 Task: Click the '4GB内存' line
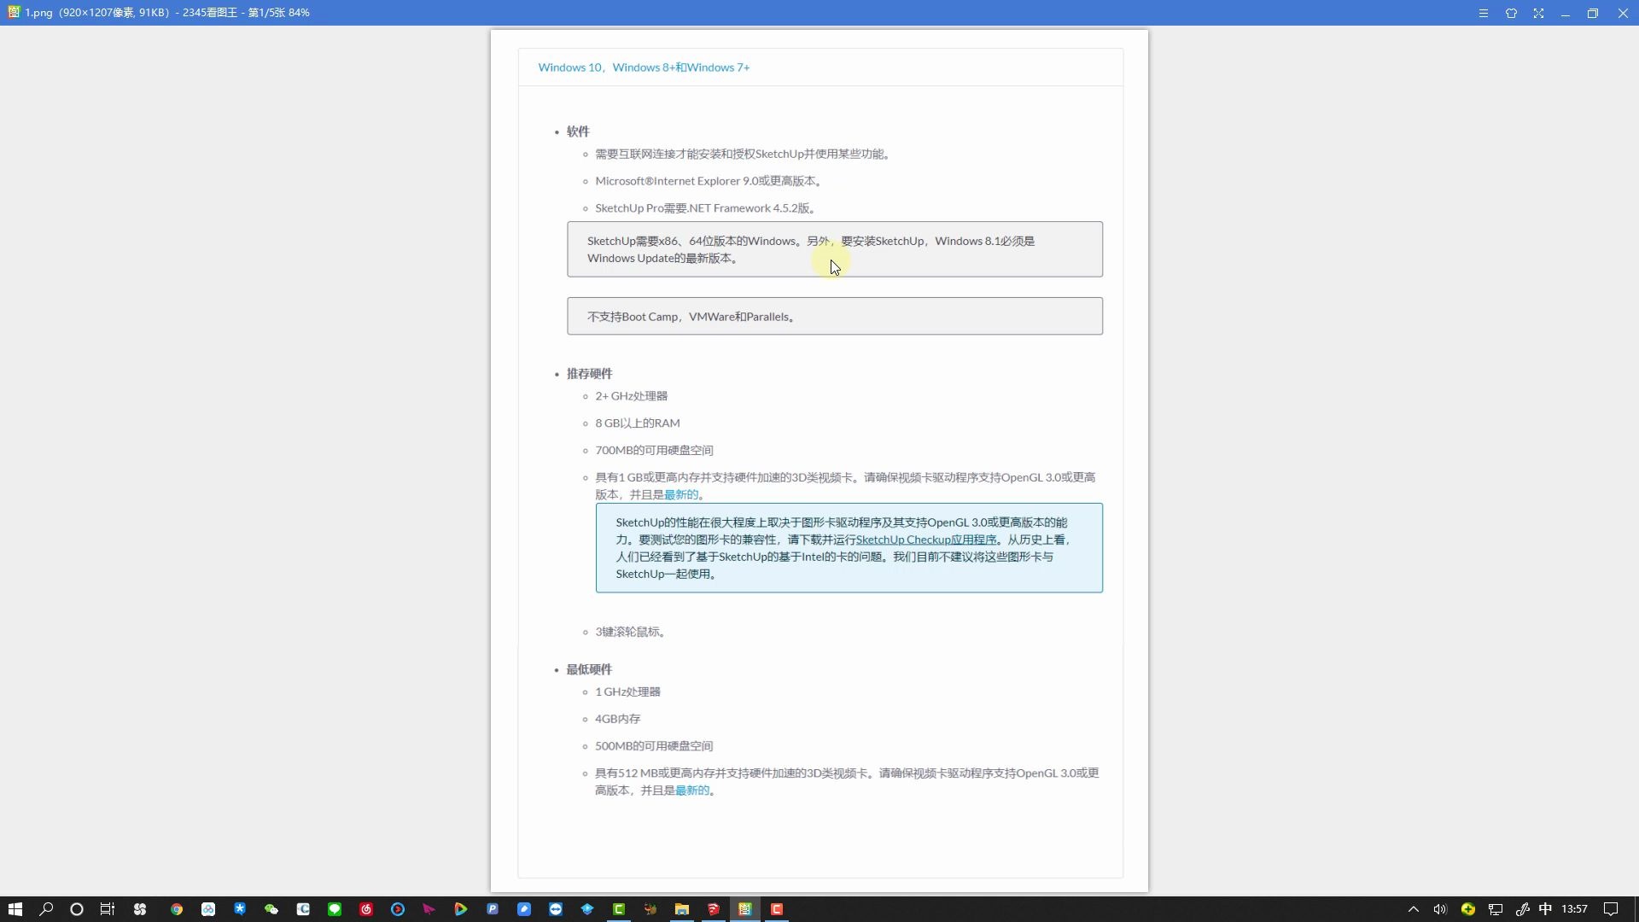[618, 719]
